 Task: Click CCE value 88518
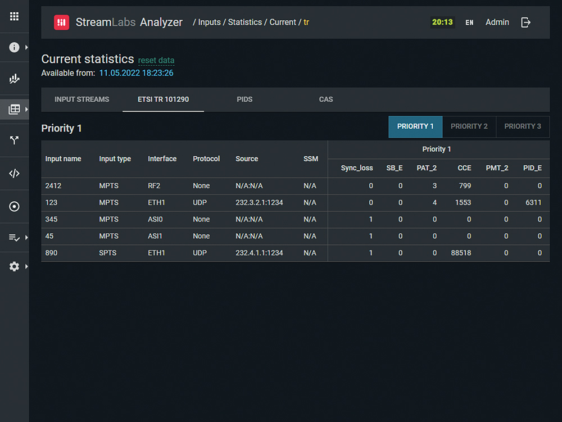[461, 253]
